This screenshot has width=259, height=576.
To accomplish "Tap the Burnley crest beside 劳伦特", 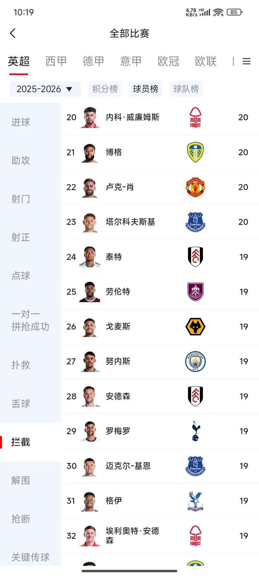I will click(195, 292).
